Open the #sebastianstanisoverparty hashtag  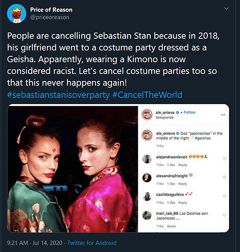coord(59,95)
